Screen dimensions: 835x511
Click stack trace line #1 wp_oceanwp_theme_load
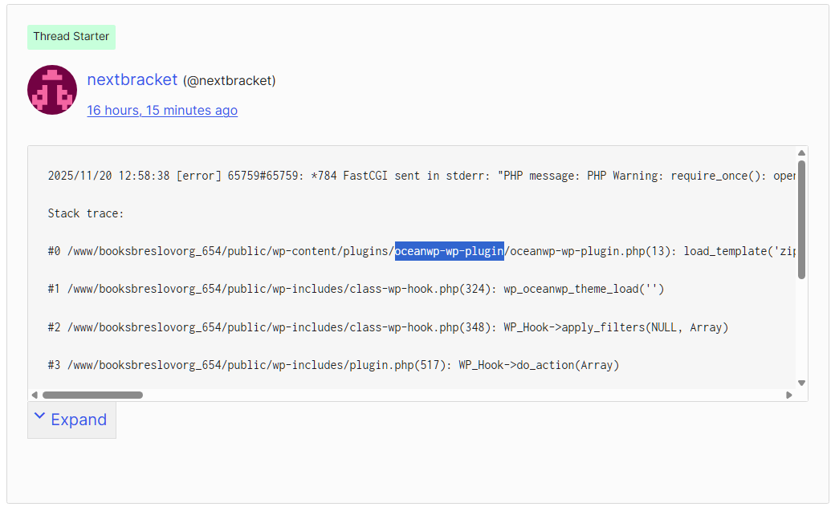pyautogui.click(x=356, y=289)
